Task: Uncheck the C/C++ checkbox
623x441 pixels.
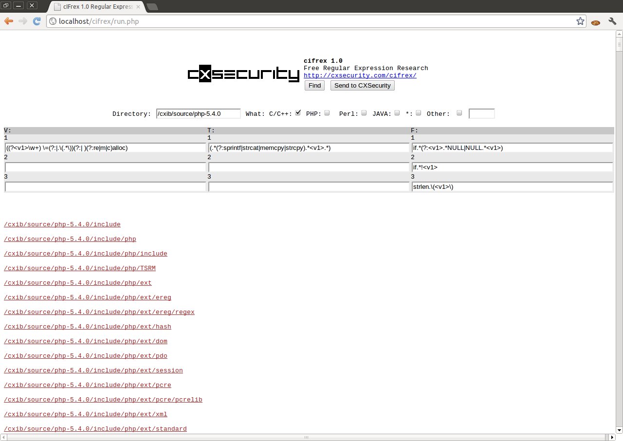Action: [298, 113]
